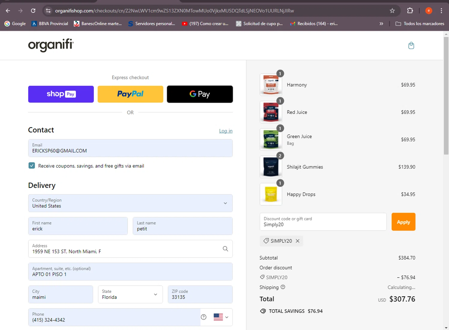Open the Google bookmark
This screenshot has width=449, height=330.
pos(15,24)
